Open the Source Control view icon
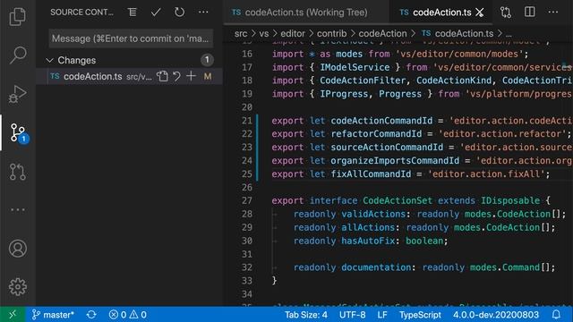The height and width of the screenshot is (322, 573). (18, 132)
